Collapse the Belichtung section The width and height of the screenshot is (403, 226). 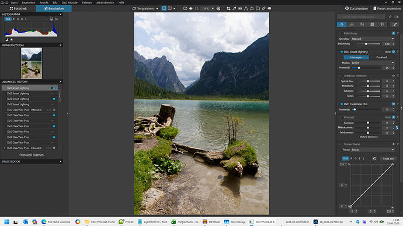click(340, 33)
